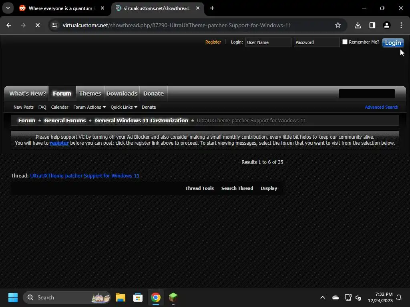This screenshot has height=307, width=410.
Task: Click the Register link at top
Action: [x=213, y=42]
